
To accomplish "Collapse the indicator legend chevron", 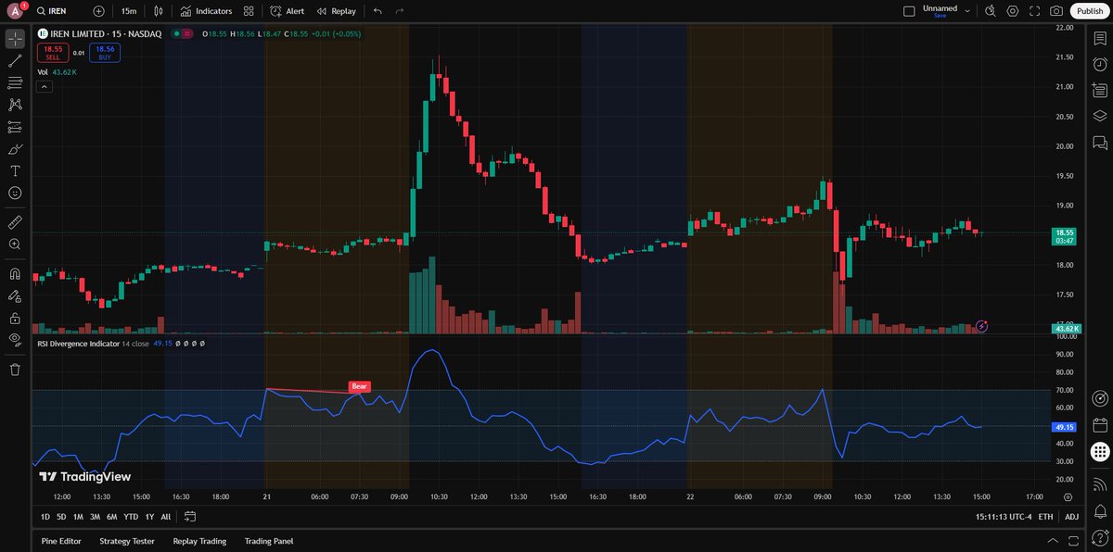I will (x=44, y=86).
